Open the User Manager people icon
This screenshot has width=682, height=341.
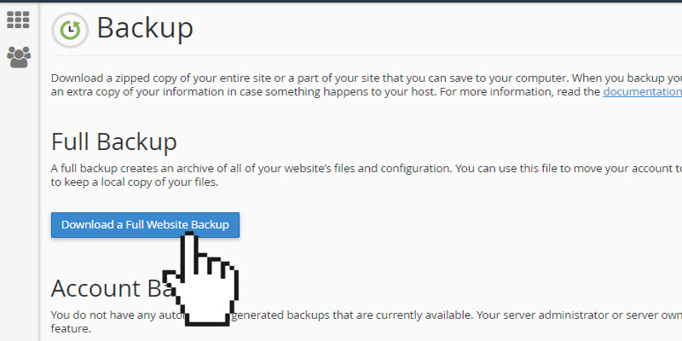(x=18, y=57)
